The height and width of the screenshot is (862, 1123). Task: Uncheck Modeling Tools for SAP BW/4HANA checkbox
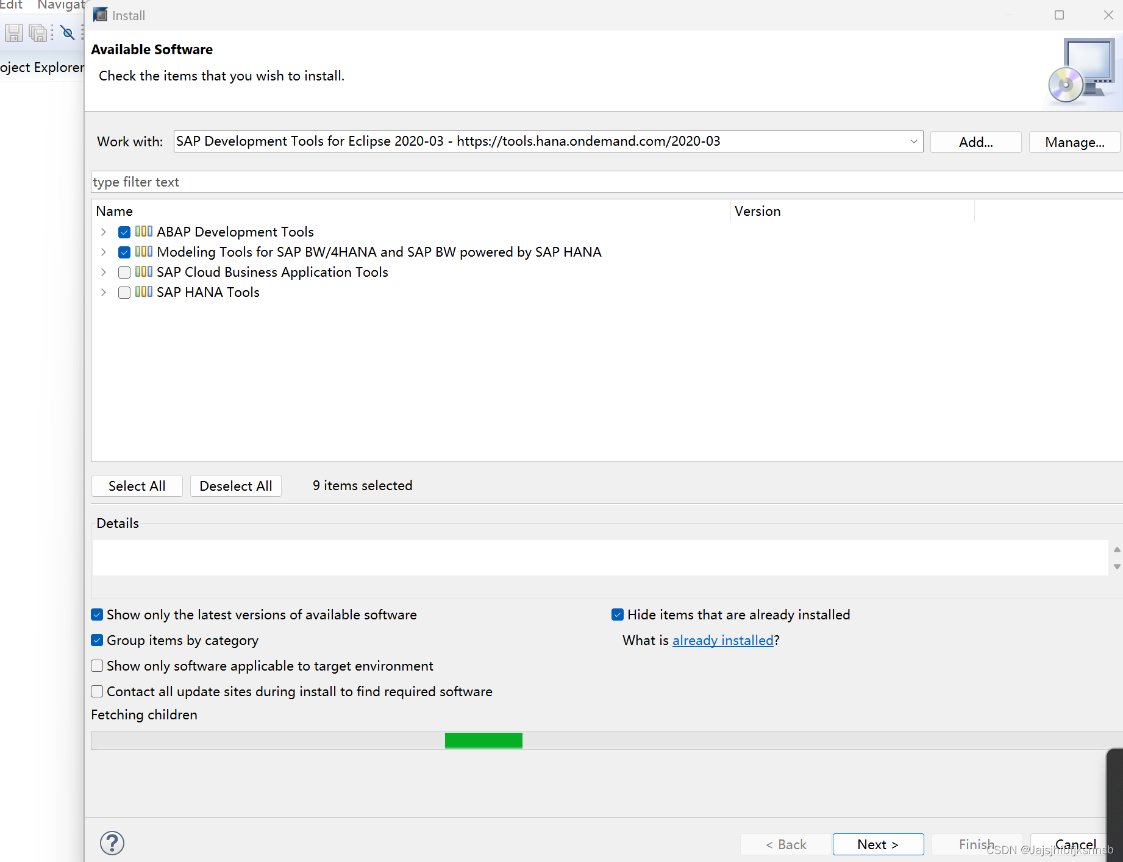click(x=124, y=252)
